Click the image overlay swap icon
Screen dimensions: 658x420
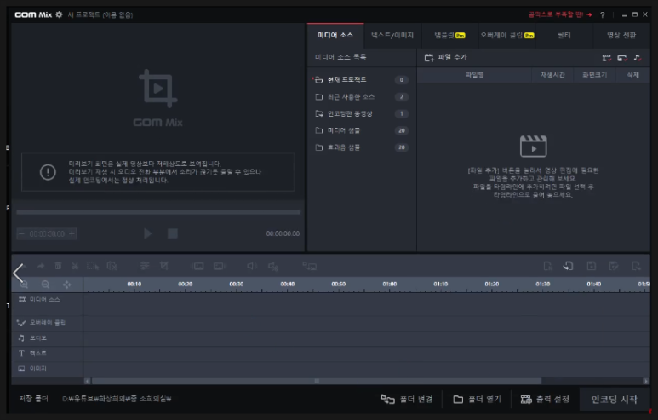310,266
